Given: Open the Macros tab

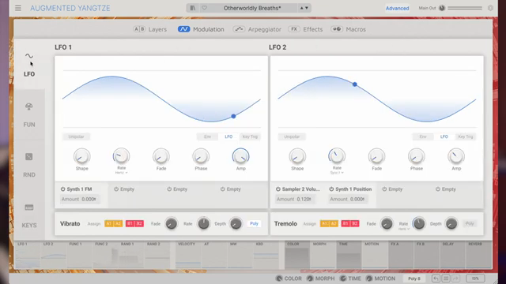Looking at the screenshot, I should [349, 29].
